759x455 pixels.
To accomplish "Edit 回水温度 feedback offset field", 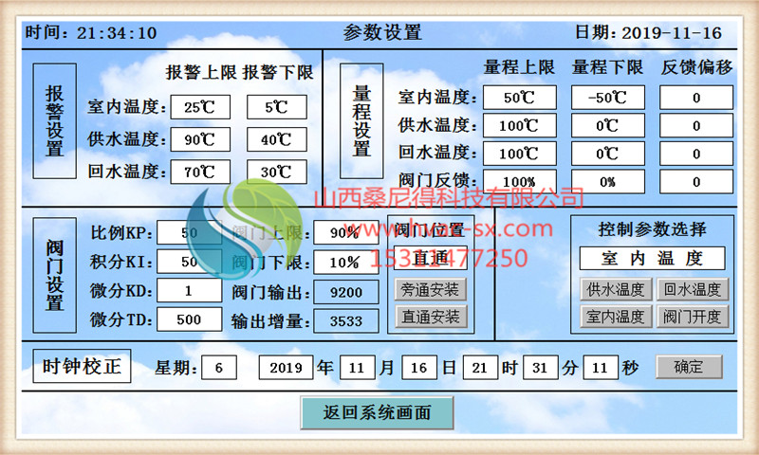I will pyautogui.click(x=696, y=154).
